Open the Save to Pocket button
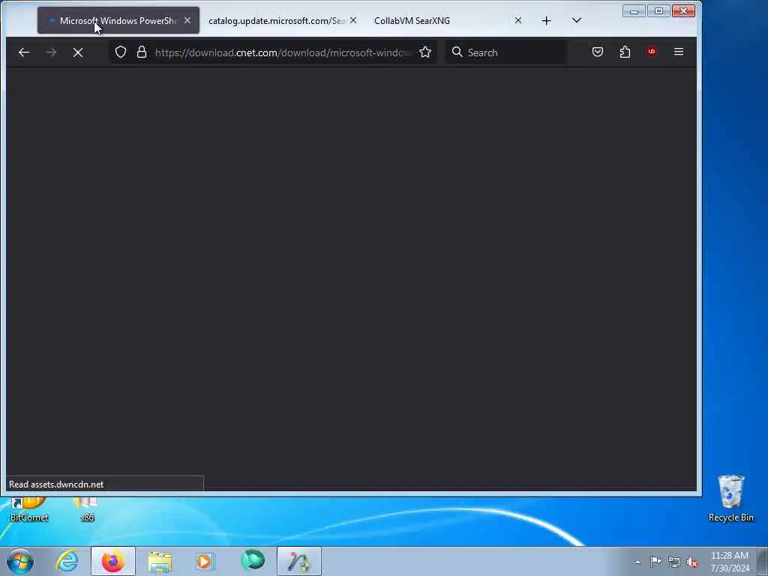This screenshot has height=576, width=768. [x=598, y=52]
